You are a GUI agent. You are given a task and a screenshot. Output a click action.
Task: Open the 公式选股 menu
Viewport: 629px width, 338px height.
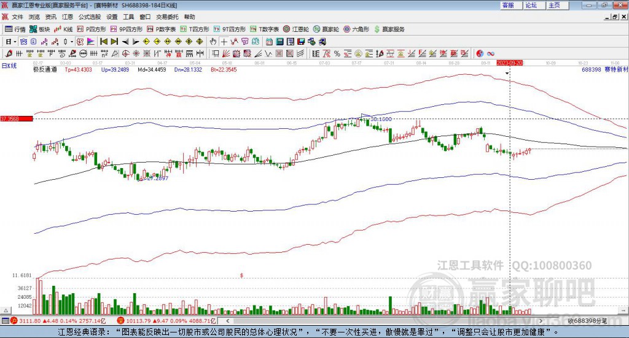click(x=90, y=17)
